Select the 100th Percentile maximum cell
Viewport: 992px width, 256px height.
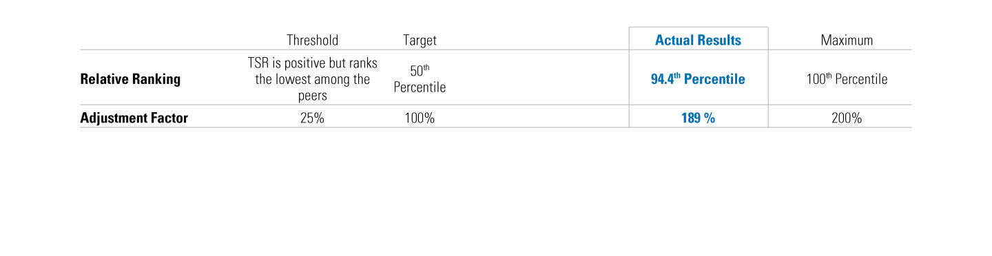pos(847,79)
